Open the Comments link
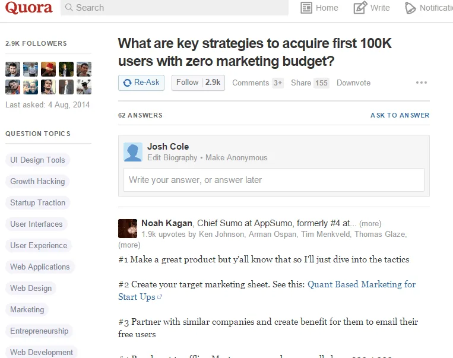This screenshot has width=453, height=358. (x=258, y=83)
